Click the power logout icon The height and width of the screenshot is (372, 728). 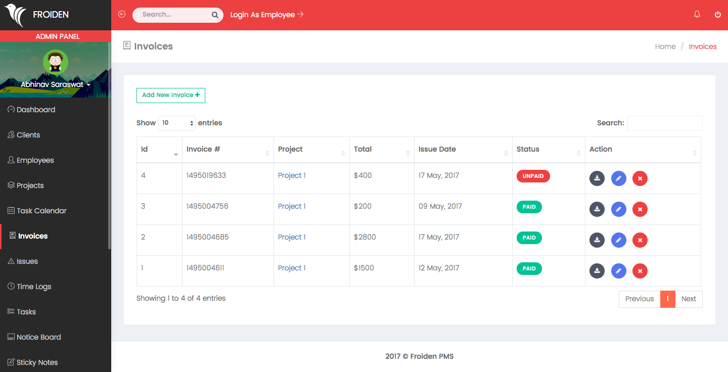717,15
